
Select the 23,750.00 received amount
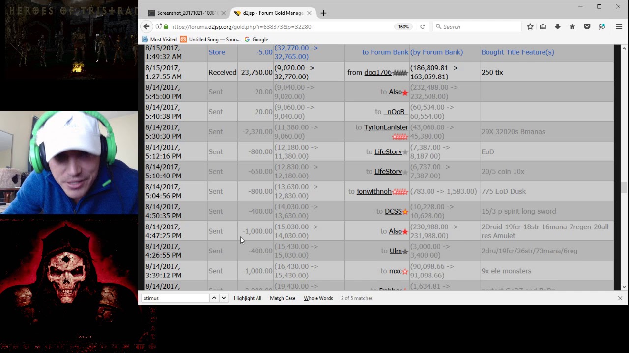[257, 72]
